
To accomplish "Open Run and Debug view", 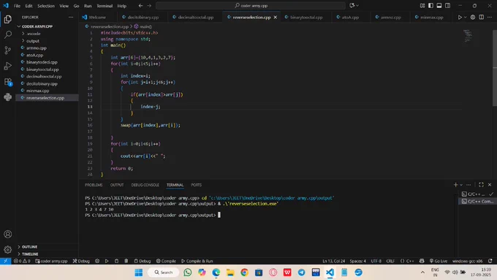I will (7, 66).
